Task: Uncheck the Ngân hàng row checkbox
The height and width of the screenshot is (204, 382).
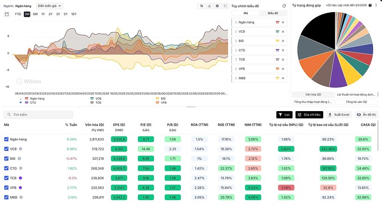Action: [6, 139]
